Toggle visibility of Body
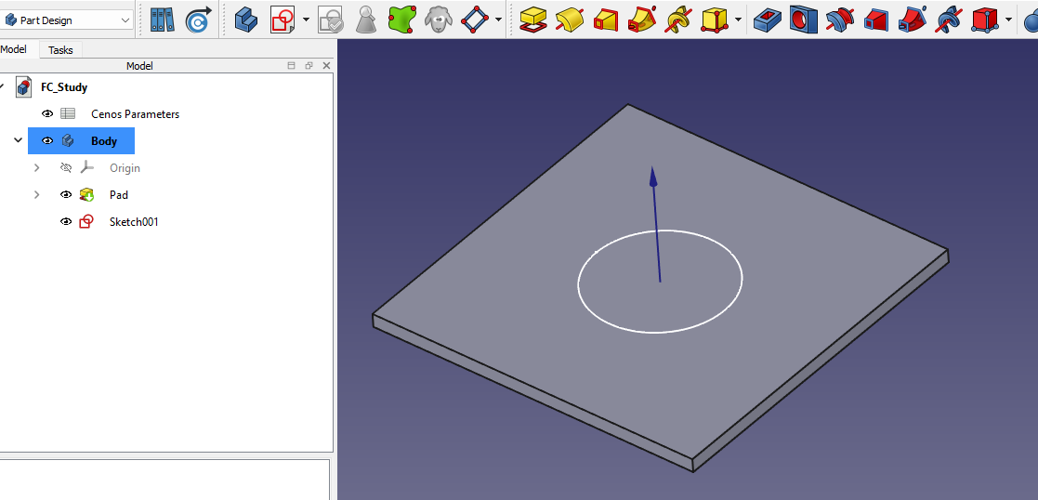 47,141
